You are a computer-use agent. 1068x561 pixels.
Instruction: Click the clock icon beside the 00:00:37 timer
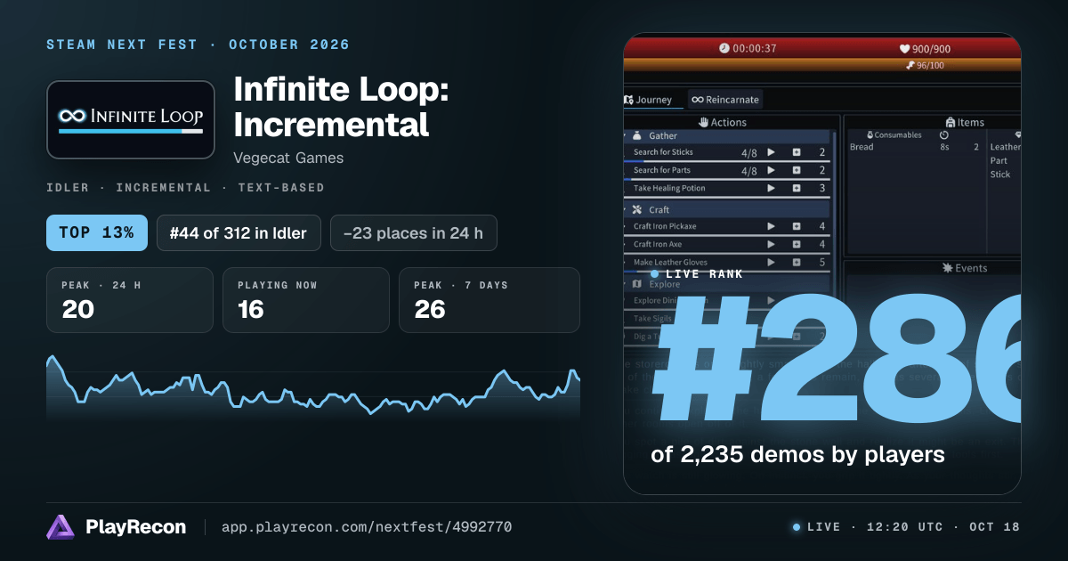click(x=724, y=49)
